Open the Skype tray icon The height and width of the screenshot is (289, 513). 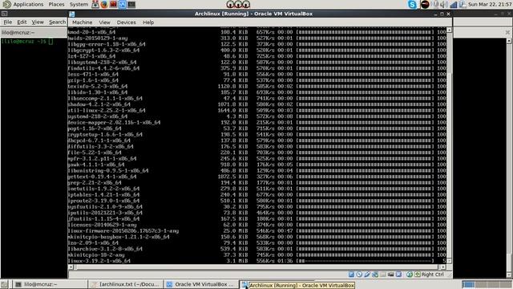pyautogui.click(x=412, y=4)
